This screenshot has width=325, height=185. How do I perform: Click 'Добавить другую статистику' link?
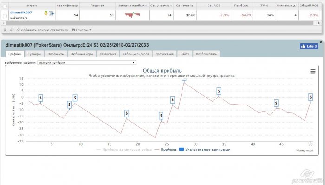click(43, 30)
